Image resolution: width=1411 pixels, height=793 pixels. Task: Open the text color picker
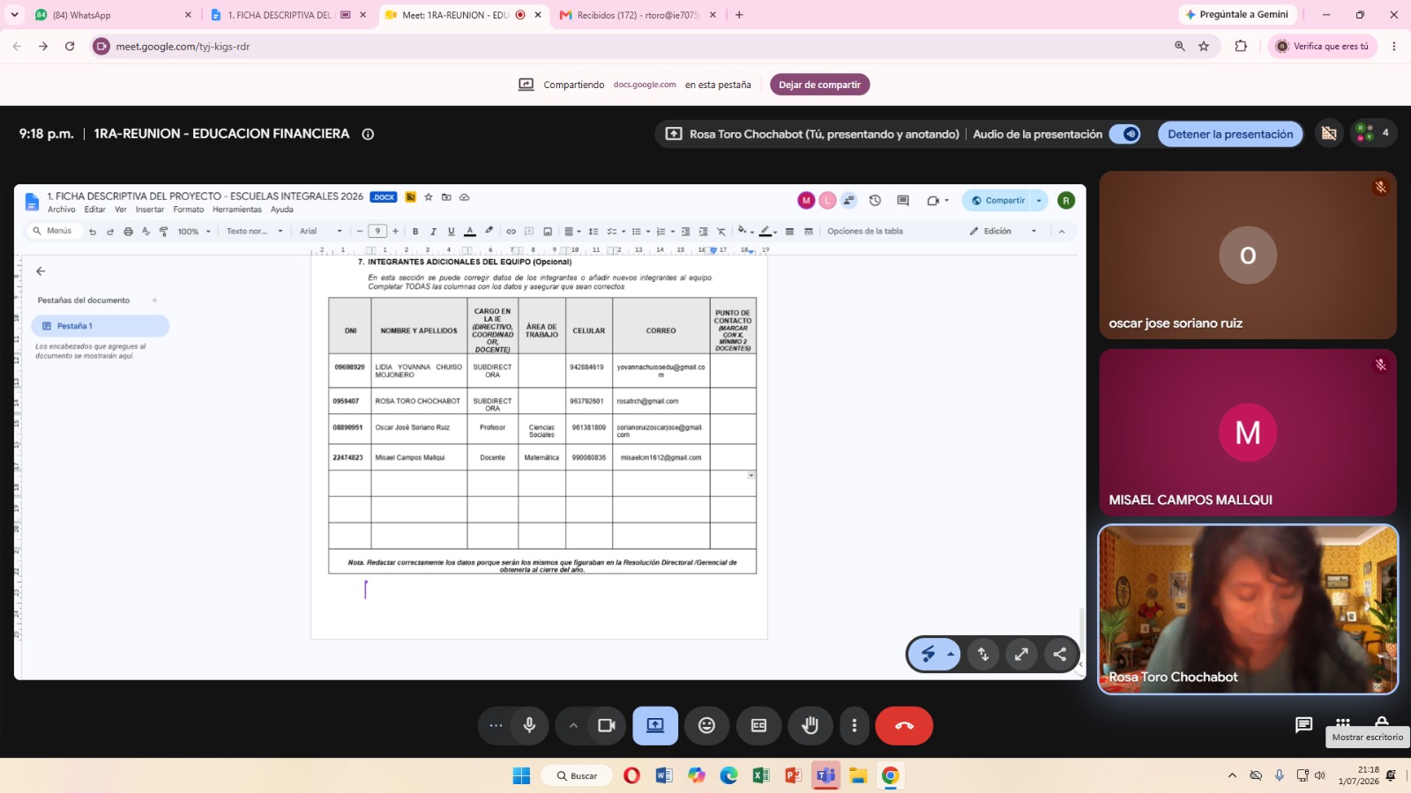coord(470,231)
